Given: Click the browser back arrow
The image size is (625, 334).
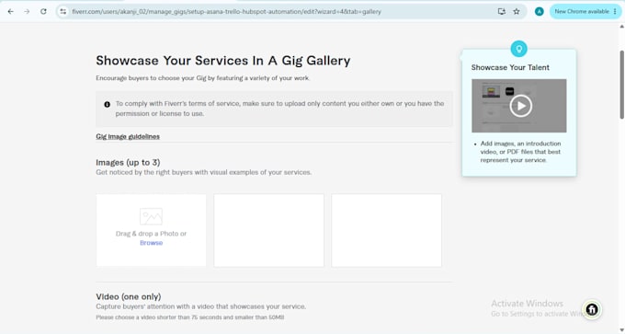Looking at the screenshot, I should pyautogui.click(x=11, y=12).
